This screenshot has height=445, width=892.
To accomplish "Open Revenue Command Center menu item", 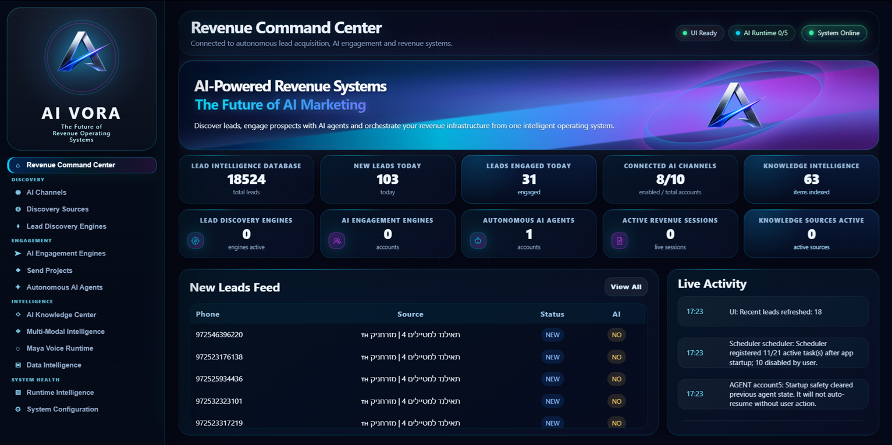I will point(82,165).
